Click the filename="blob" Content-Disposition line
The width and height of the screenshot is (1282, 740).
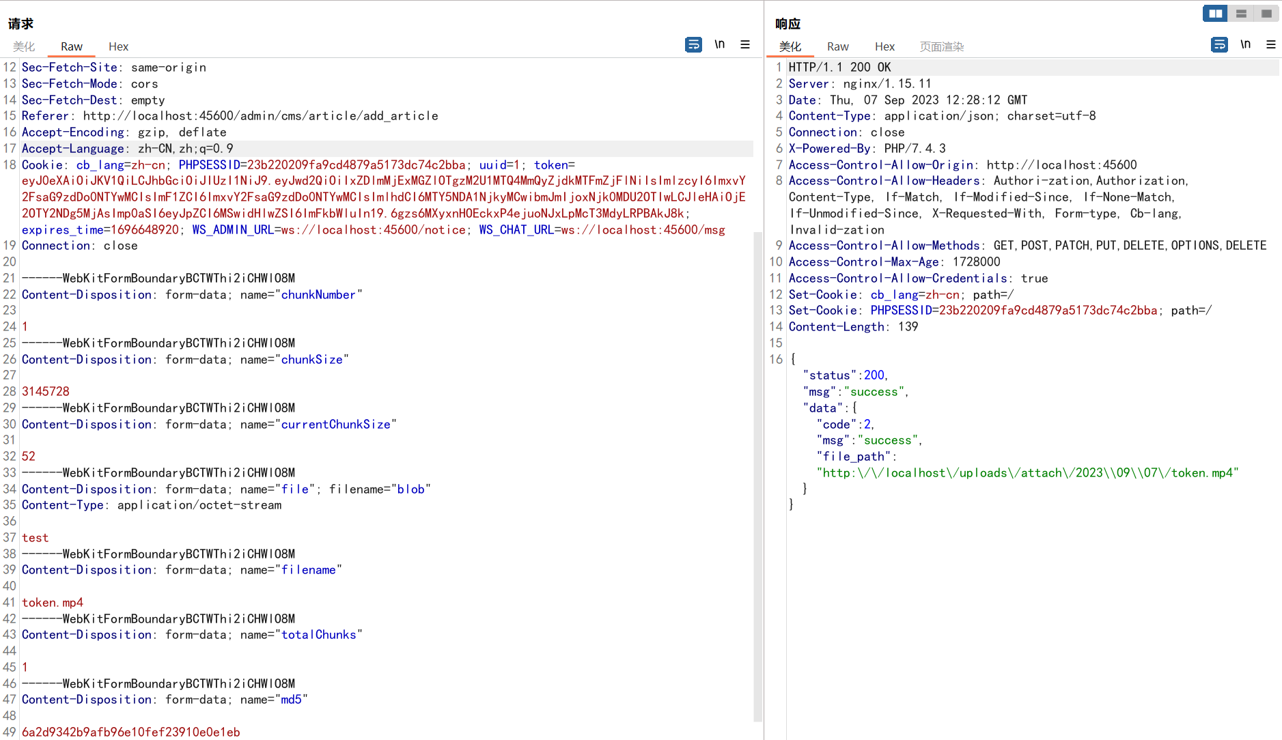point(226,489)
